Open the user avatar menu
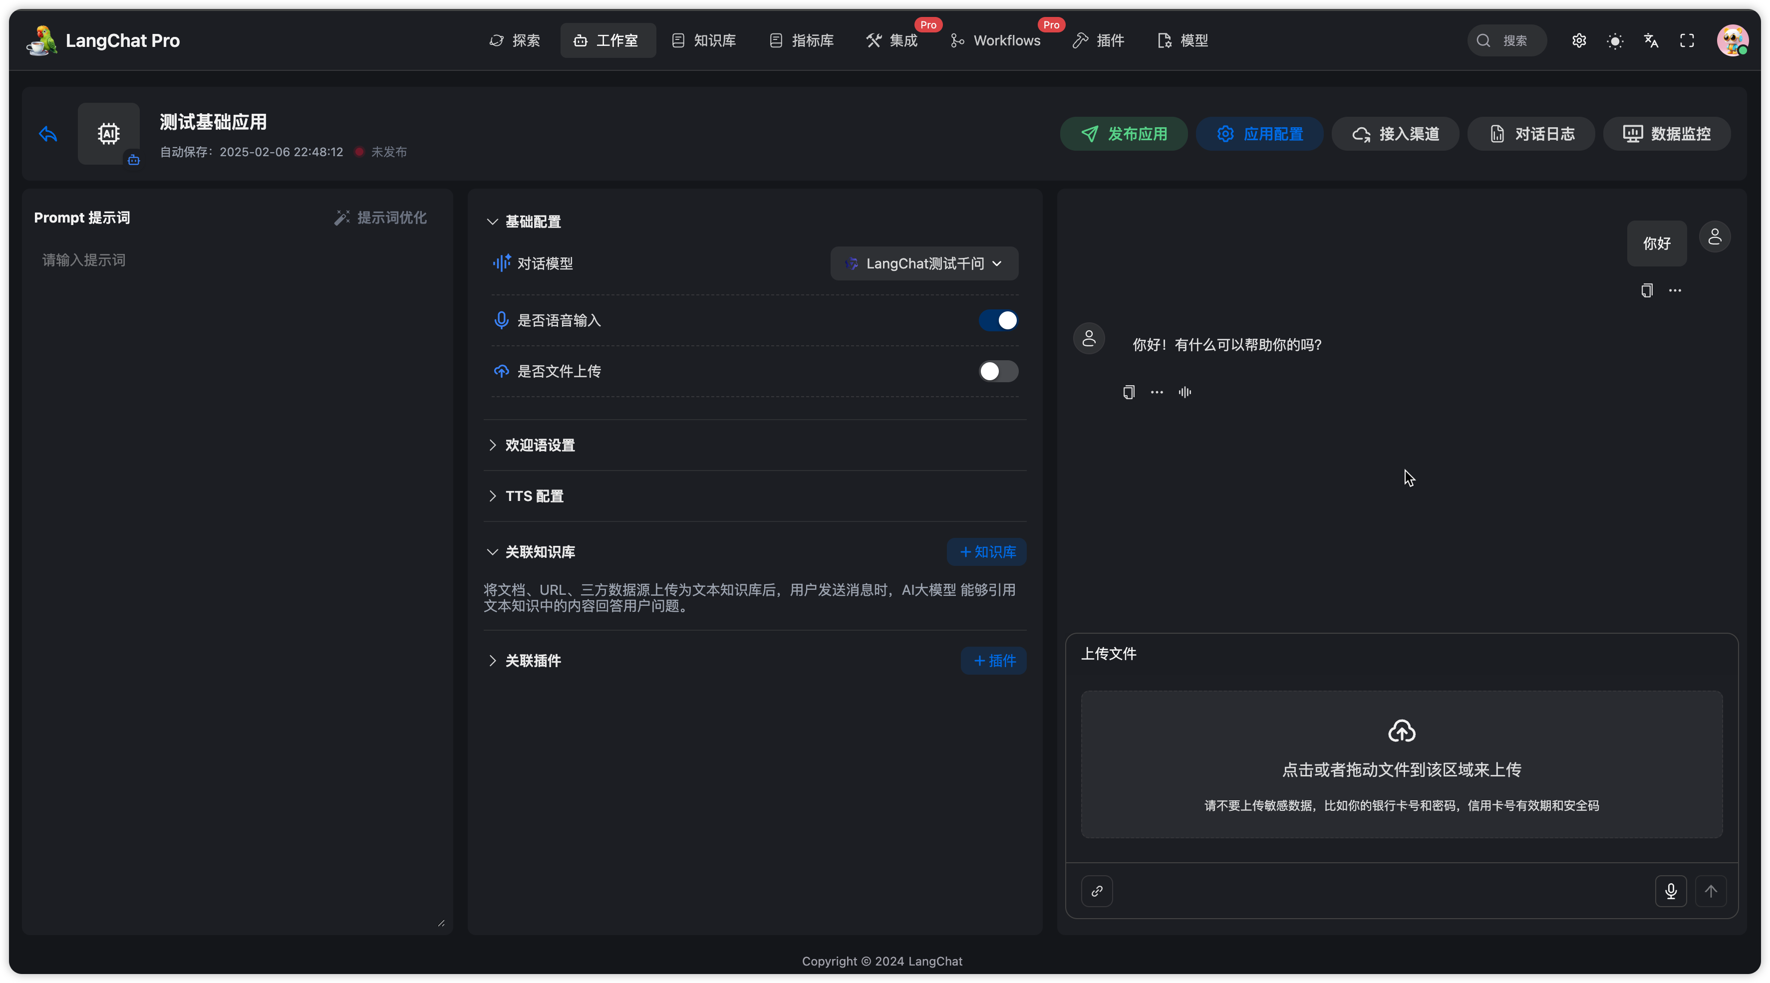 pyautogui.click(x=1732, y=40)
